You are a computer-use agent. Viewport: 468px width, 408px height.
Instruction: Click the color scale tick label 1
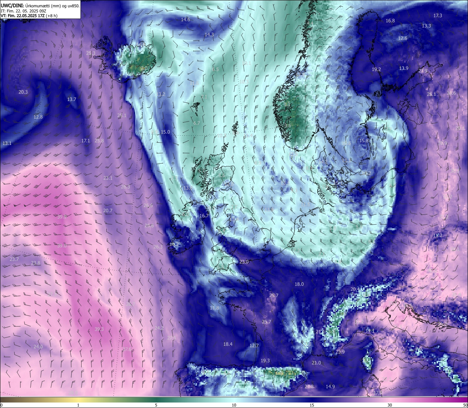tap(78, 405)
